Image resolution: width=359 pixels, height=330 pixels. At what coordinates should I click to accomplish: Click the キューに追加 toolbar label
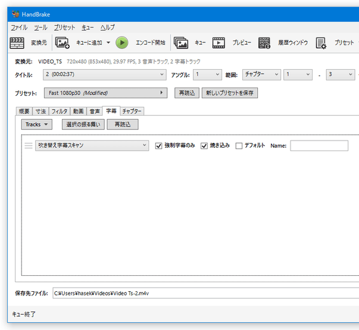[89, 43]
